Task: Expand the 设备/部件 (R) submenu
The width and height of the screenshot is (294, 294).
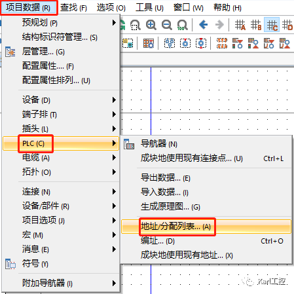Action: pyautogui.click(x=61, y=206)
